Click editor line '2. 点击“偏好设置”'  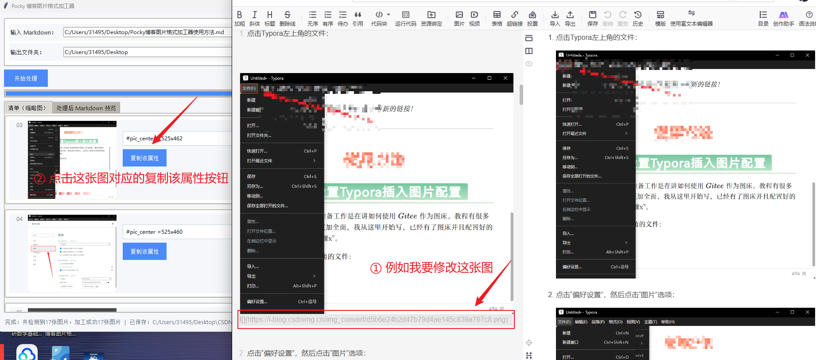pyautogui.click(x=303, y=353)
